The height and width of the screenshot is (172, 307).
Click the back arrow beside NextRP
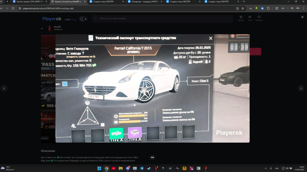tap(42, 28)
